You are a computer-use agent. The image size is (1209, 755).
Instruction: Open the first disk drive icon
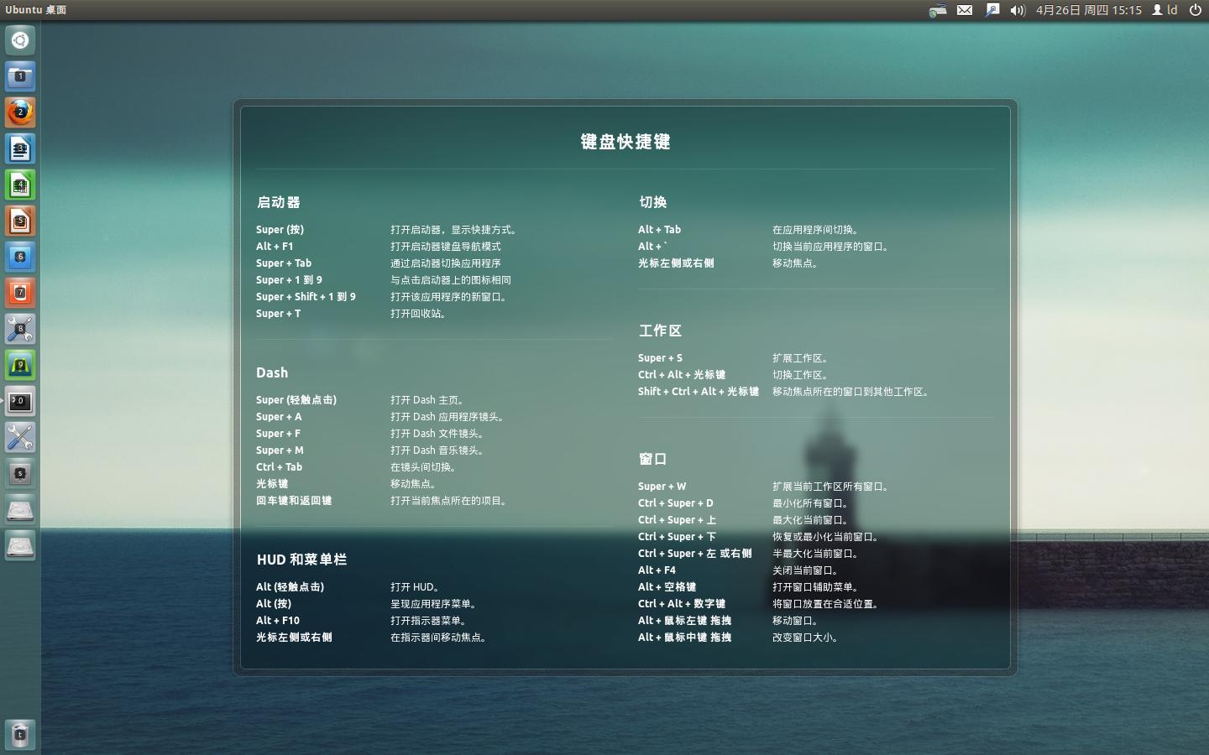click(x=20, y=509)
